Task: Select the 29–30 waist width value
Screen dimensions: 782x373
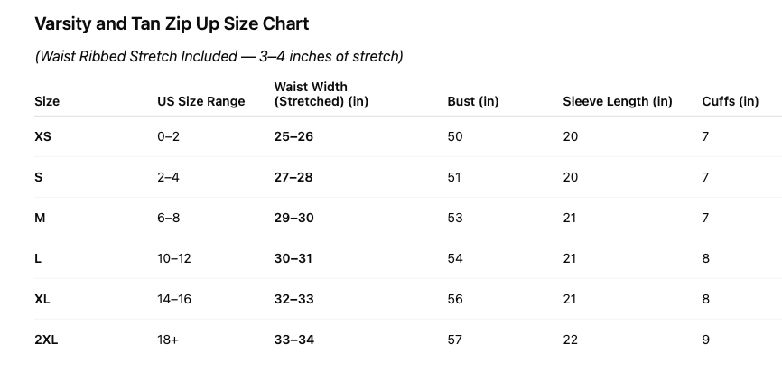Action: pos(293,218)
